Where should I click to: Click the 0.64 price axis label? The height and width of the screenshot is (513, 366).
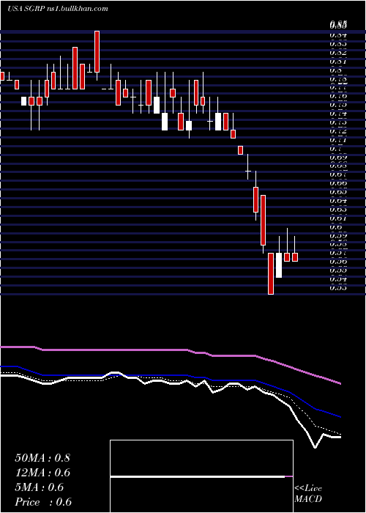[x=338, y=200]
